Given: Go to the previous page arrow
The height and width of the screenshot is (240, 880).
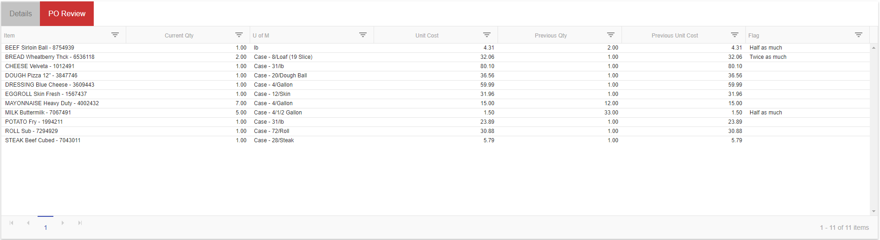Looking at the screenshot, I should pyautogui.click(x=28, y=223).
